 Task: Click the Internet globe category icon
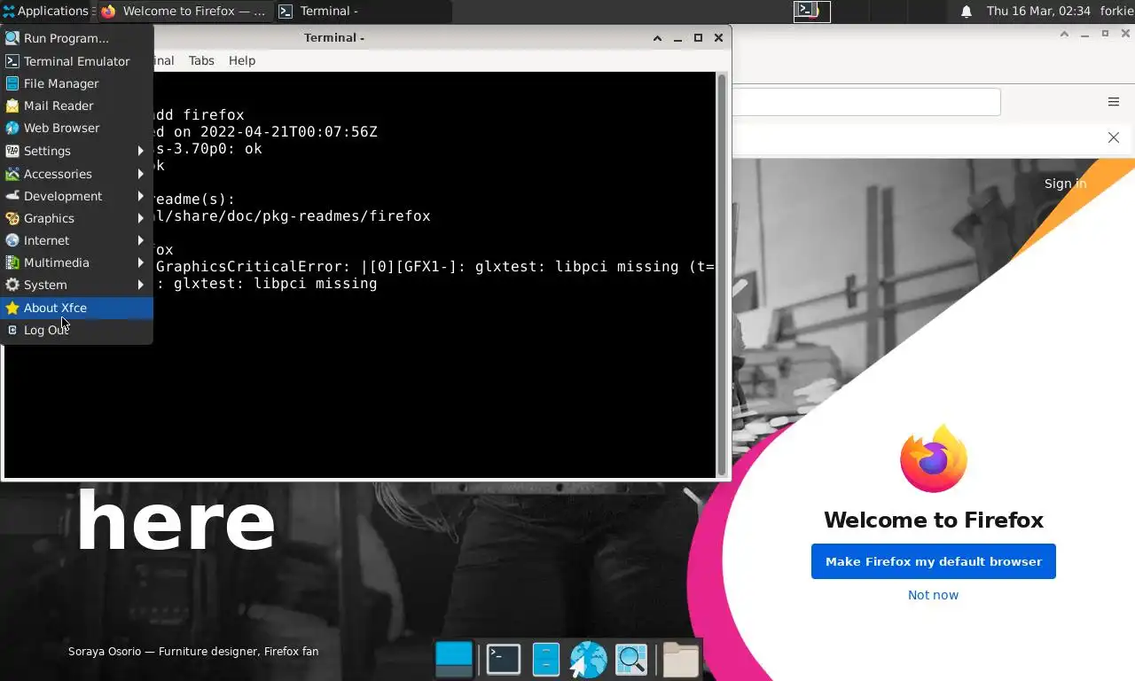pos(12,240)
